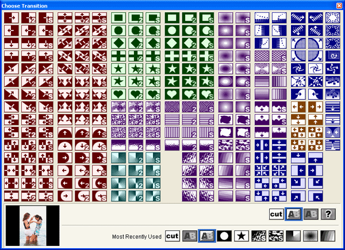This screenshot has height=250, width=345.
Task: Choose brown transition with two up arrows
Action: click(315, 120)
